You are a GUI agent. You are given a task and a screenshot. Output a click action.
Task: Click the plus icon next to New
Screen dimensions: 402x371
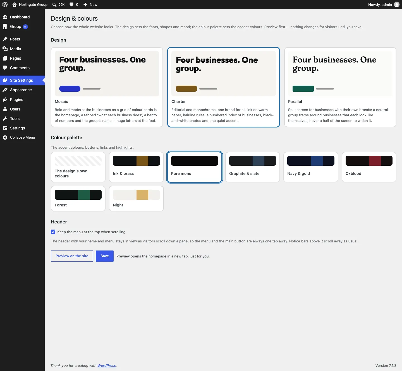point(85,4)
